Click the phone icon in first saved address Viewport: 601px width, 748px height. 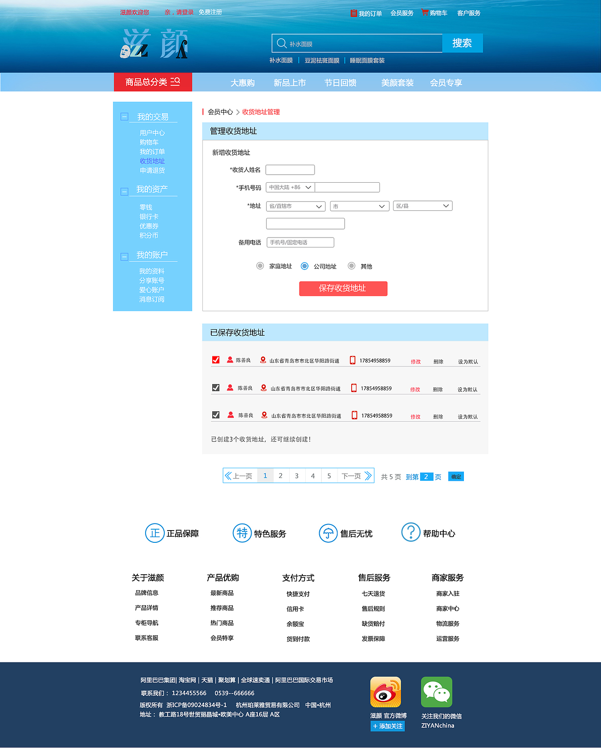tap(353, 360)
